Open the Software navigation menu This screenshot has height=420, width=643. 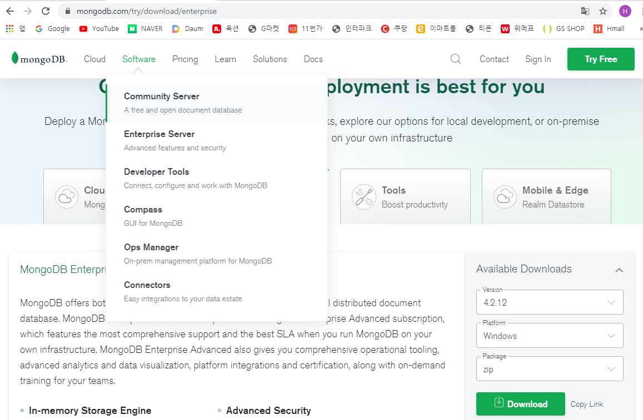pyautogui.click(x=138, y=59)
